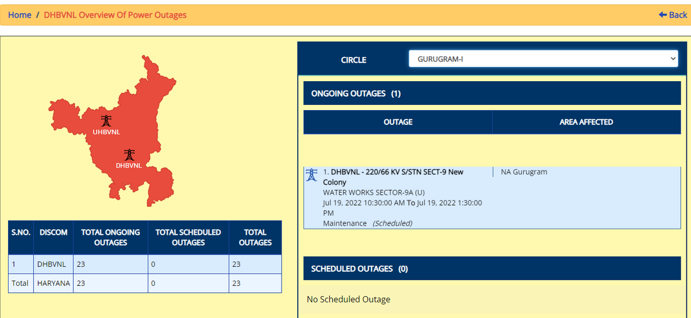The width and height of the screenshot is (691, 318).
Task: Click the DHBVNL tower icon on map
Action: 129,154
